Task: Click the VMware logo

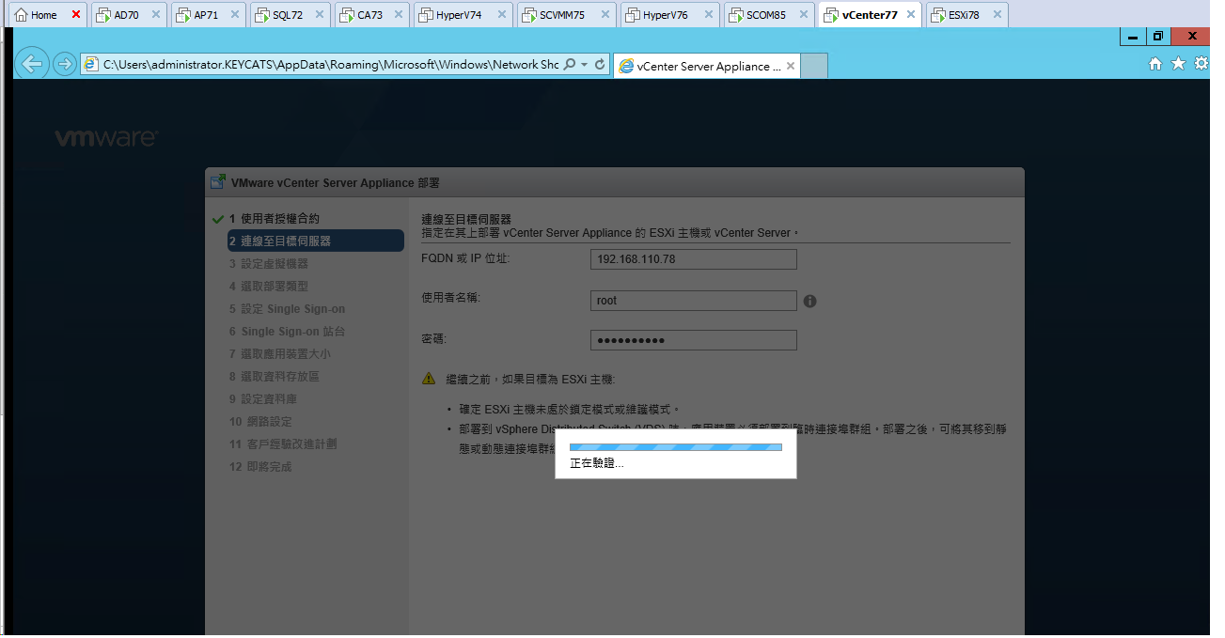Action: tap(105, 138)
